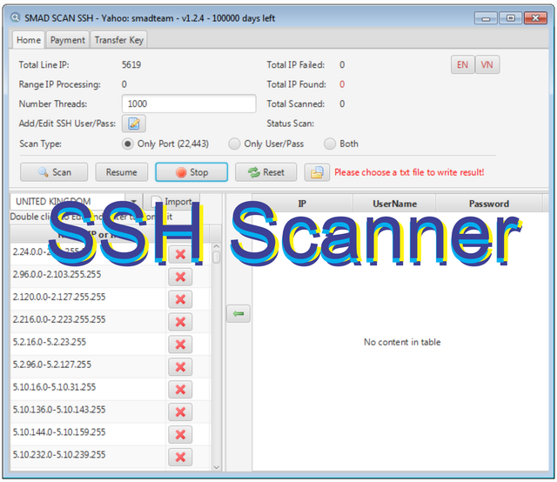557x482 pixels.
Task: Stop the running scan
Action: pyautogui.click(x=191, y=172)
